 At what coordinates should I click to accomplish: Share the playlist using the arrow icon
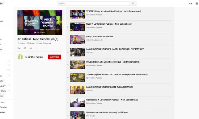(31, 48)
